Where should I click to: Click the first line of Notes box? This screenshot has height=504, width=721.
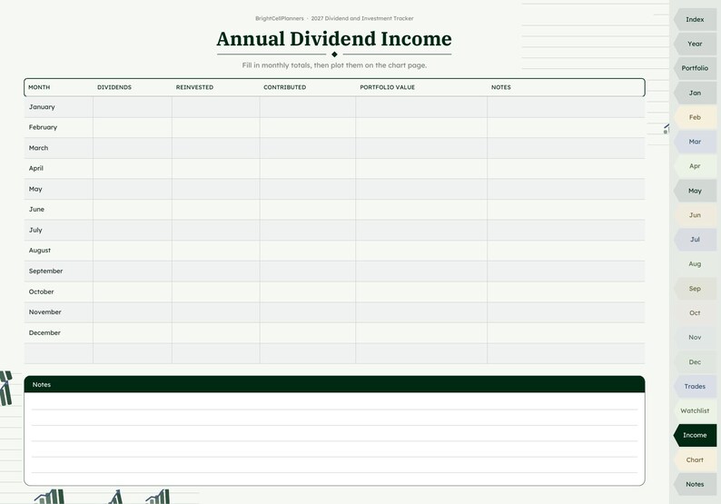coord(334,401)
